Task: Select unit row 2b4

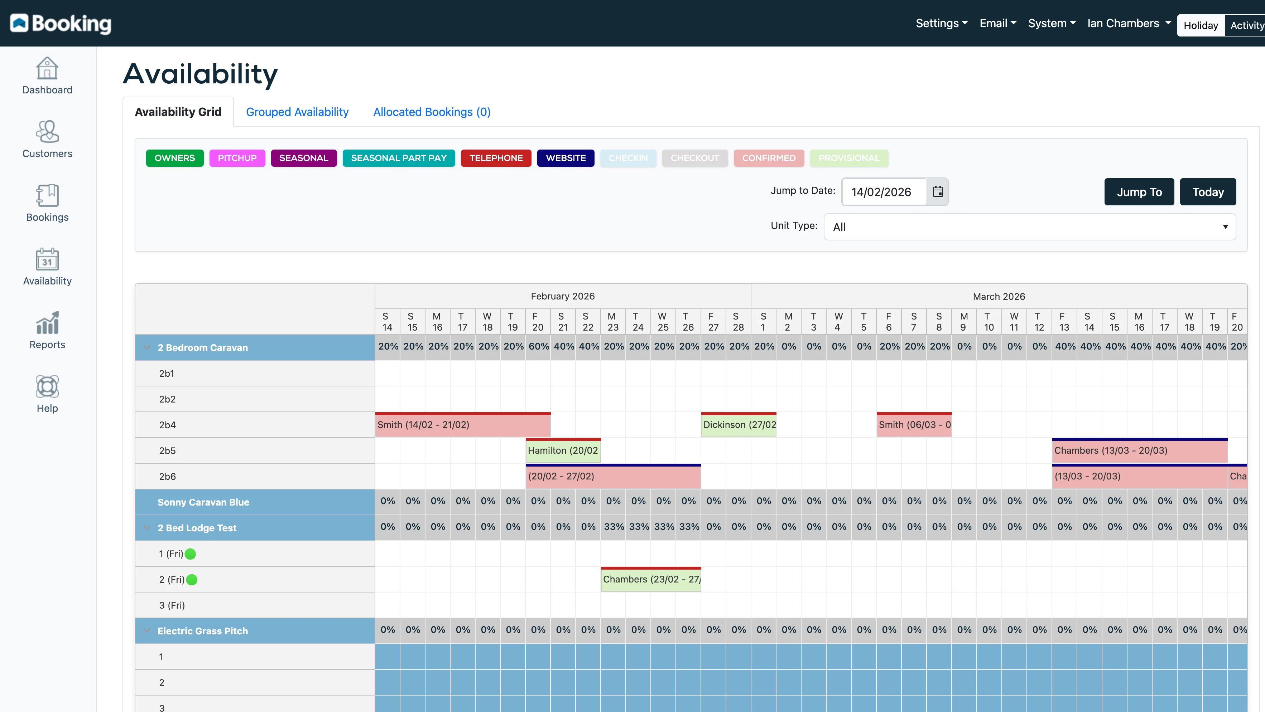Action: pos(255,425)
